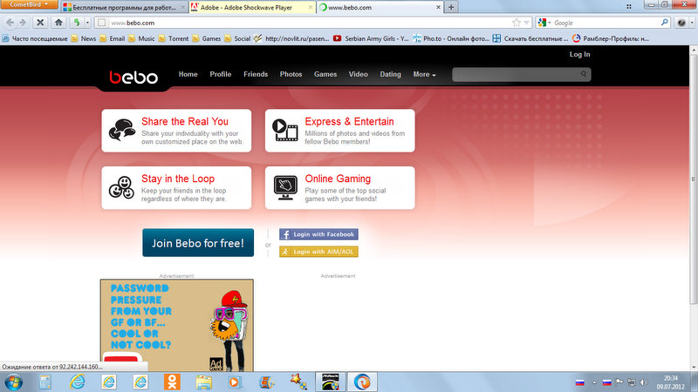Open the CometBird taskbar icon
The width and height of the screenshot is (698, 392).
click(x=362, y=382)
